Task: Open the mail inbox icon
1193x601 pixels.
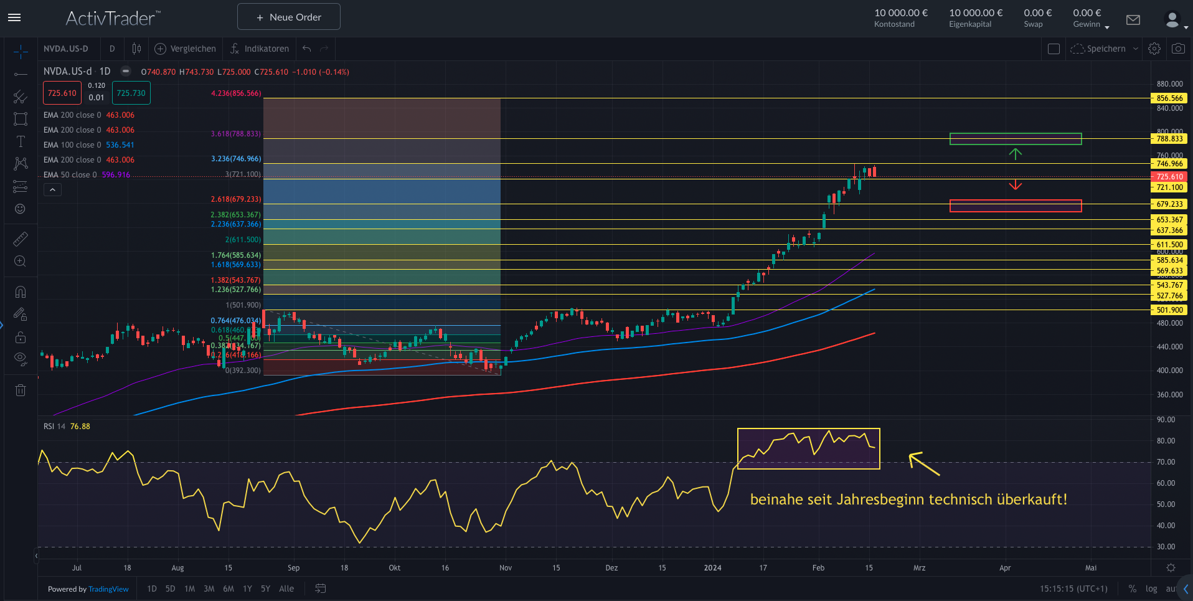Action: click(x=1133, y=20)
